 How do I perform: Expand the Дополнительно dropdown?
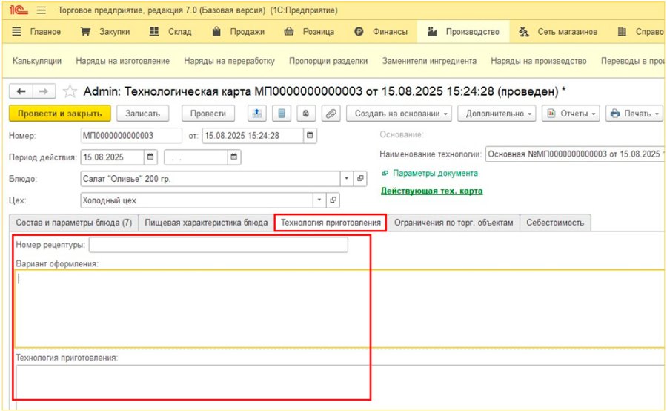pos(497,114)
